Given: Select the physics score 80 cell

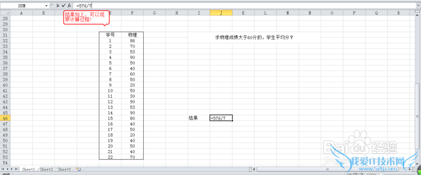Looking at the screenshot, I should pos(132,118).
